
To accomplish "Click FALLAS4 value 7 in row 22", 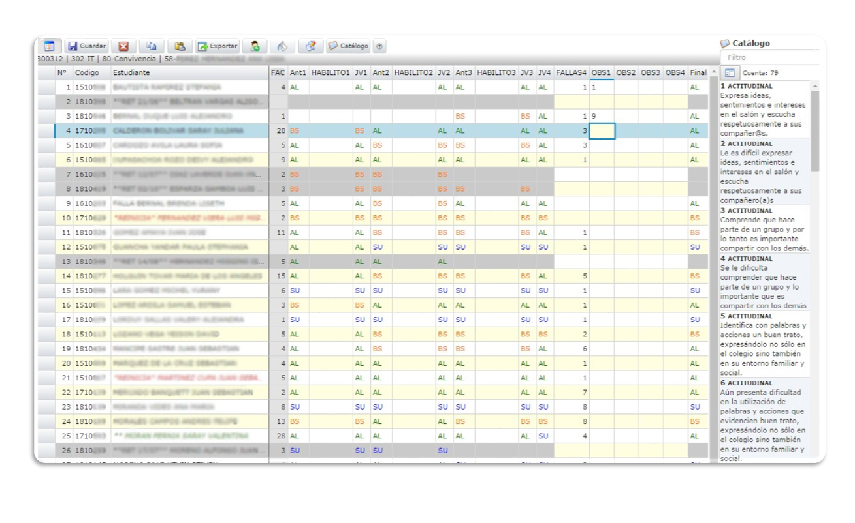I will [x=572, y=392].
